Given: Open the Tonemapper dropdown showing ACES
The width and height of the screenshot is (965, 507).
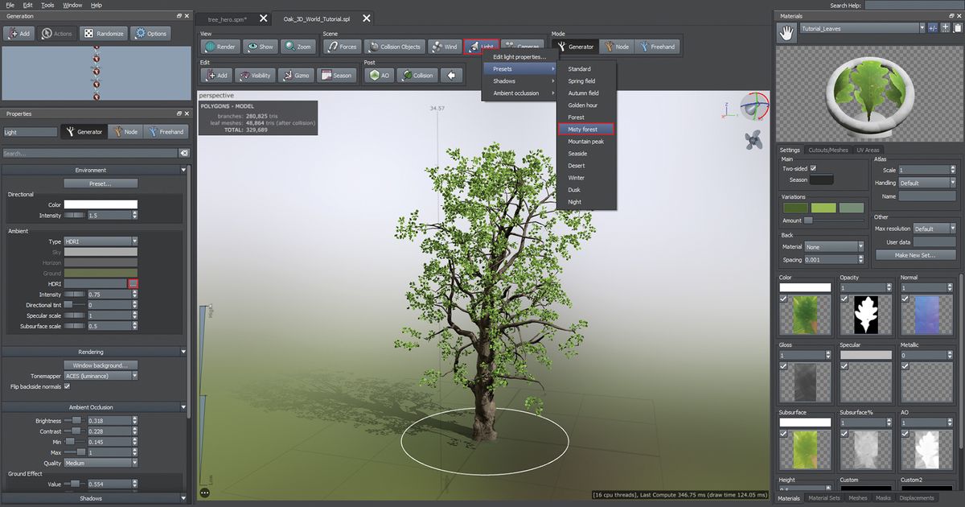Looking at the screenshot, I should (99, 375).
